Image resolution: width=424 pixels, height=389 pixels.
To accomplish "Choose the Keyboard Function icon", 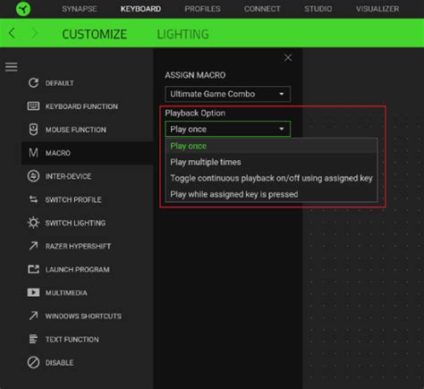I will [33, 106].
